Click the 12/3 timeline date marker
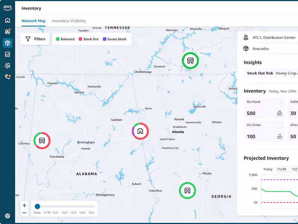Viewport: 298px width, 224px height. [x=73, y=212]
